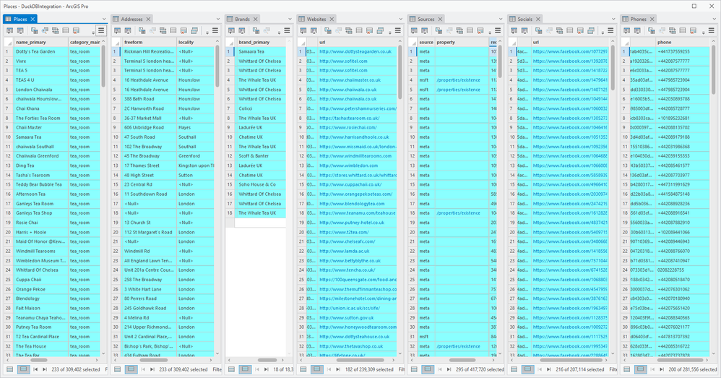Open toolbar overflow arrow in Places table
Viewport: 721px width, 378px height.
[x=93, y=33]
